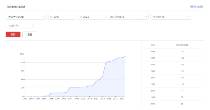Image resolution: width=210 pixels, height=110 pixels.
Task: Focus the 代理机构 input field
Action: (x=19, y=26)
